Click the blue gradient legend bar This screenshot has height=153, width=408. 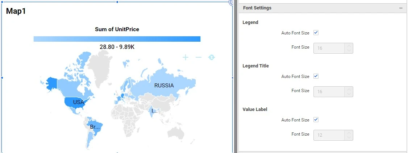point(117,39)
